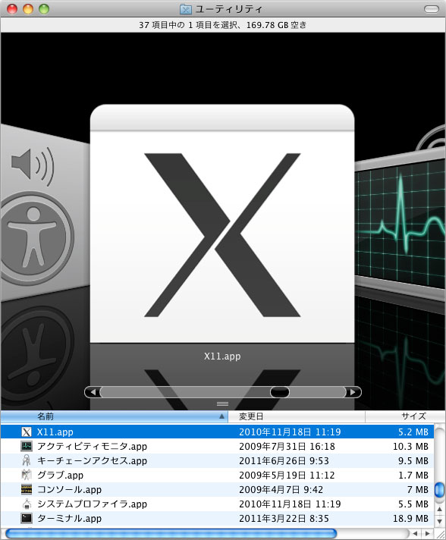The height and width of the screenshot is (540, 446).
Task: Sort by 名前 column header
Action: click(x=114, y=416)
